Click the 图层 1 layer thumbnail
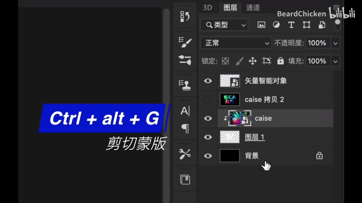Screen dimensions: 362x203 (230, 137)
